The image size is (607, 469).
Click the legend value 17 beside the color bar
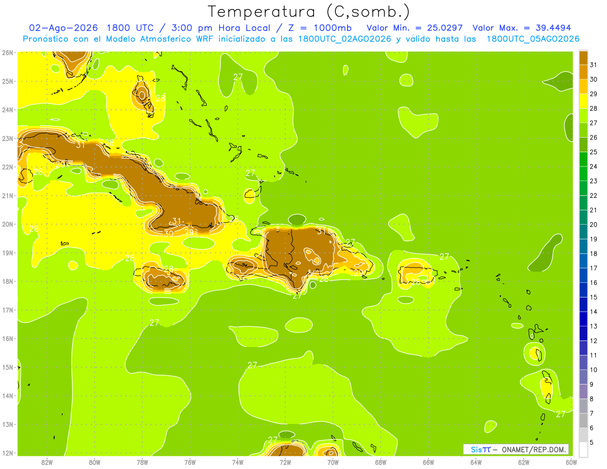[593, 268]
